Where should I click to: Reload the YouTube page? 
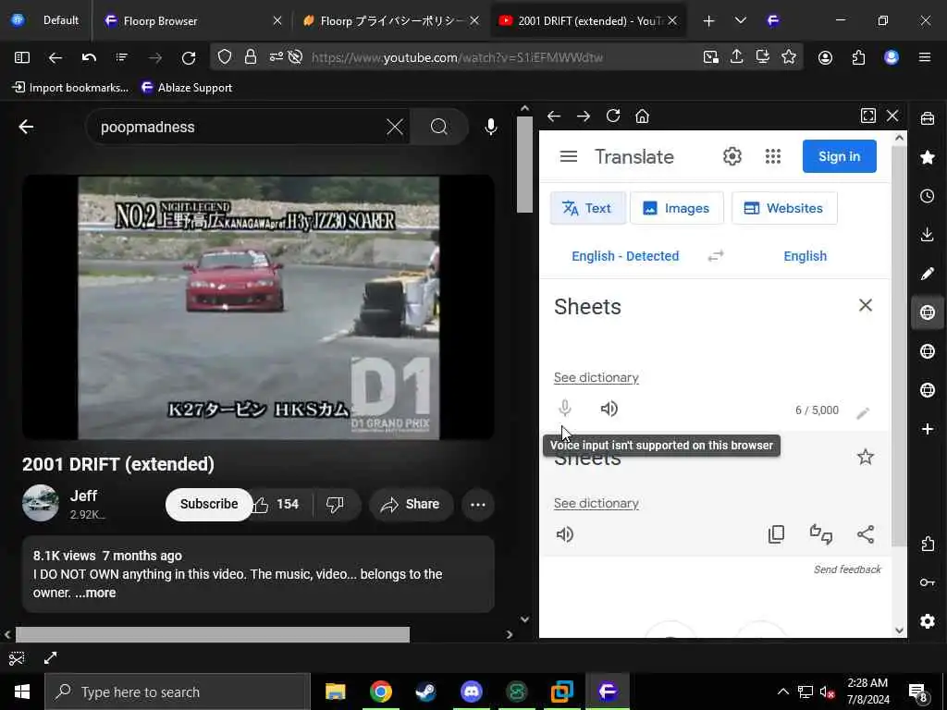pos(189,57)
